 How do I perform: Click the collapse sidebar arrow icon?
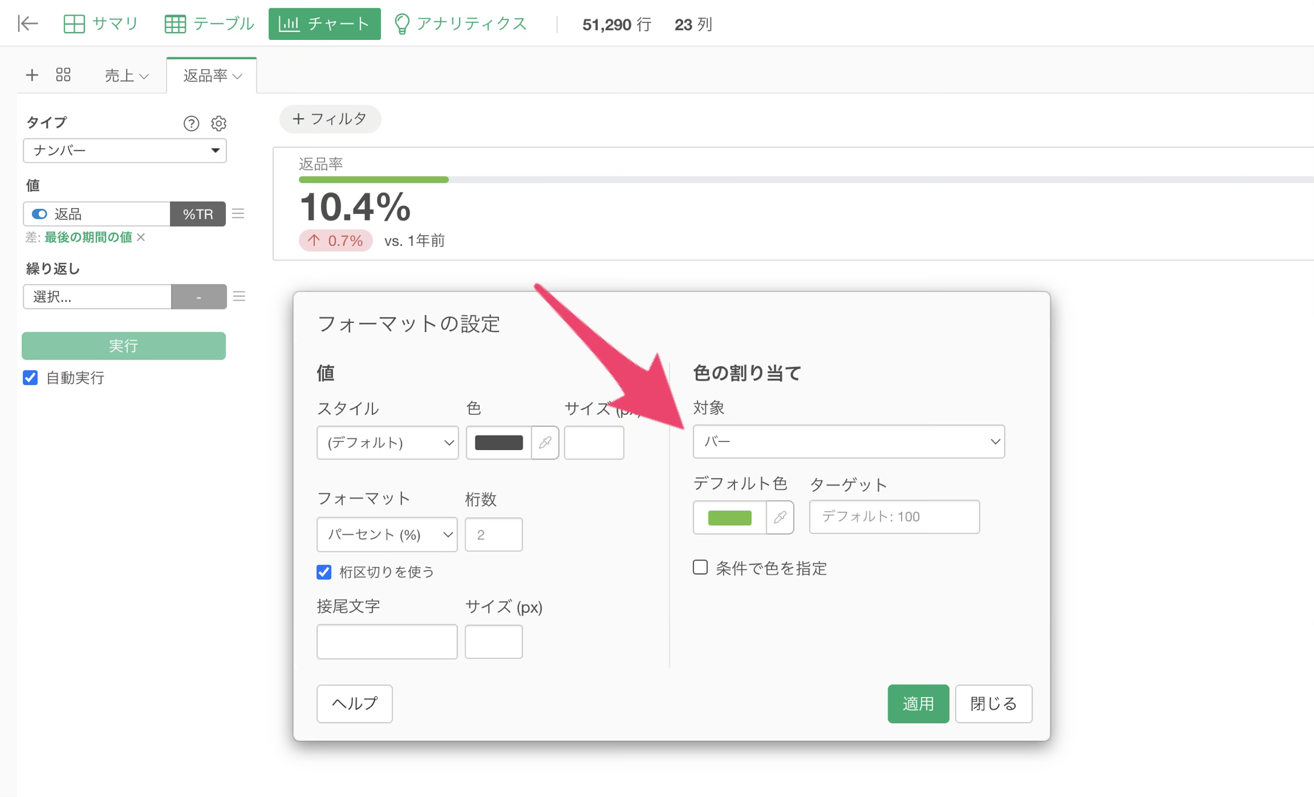pyautogui.click(x=28, y=24)
